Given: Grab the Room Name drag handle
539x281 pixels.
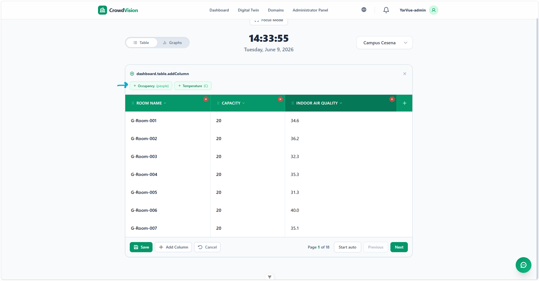Looking at the screenshot, I should [133, 103].
